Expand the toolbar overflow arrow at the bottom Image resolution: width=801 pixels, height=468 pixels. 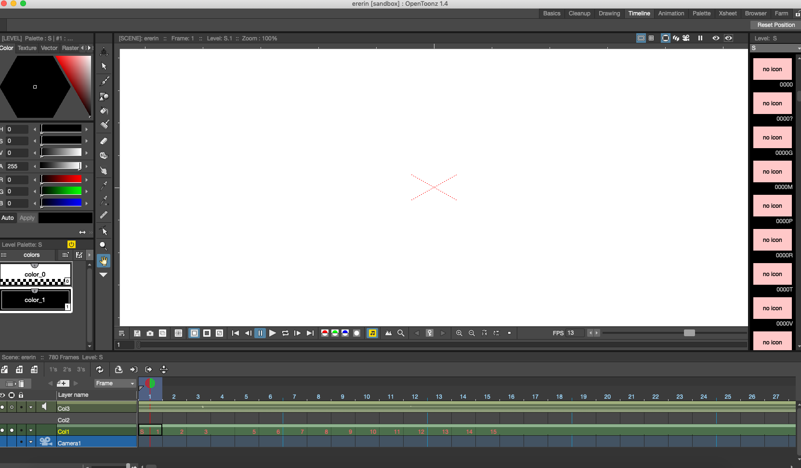[104, 275]
